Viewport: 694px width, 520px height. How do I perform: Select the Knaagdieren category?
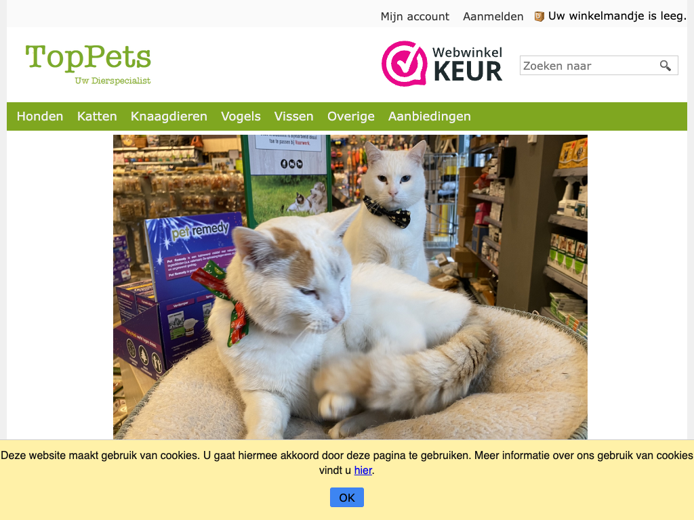(x=169, y=116)
